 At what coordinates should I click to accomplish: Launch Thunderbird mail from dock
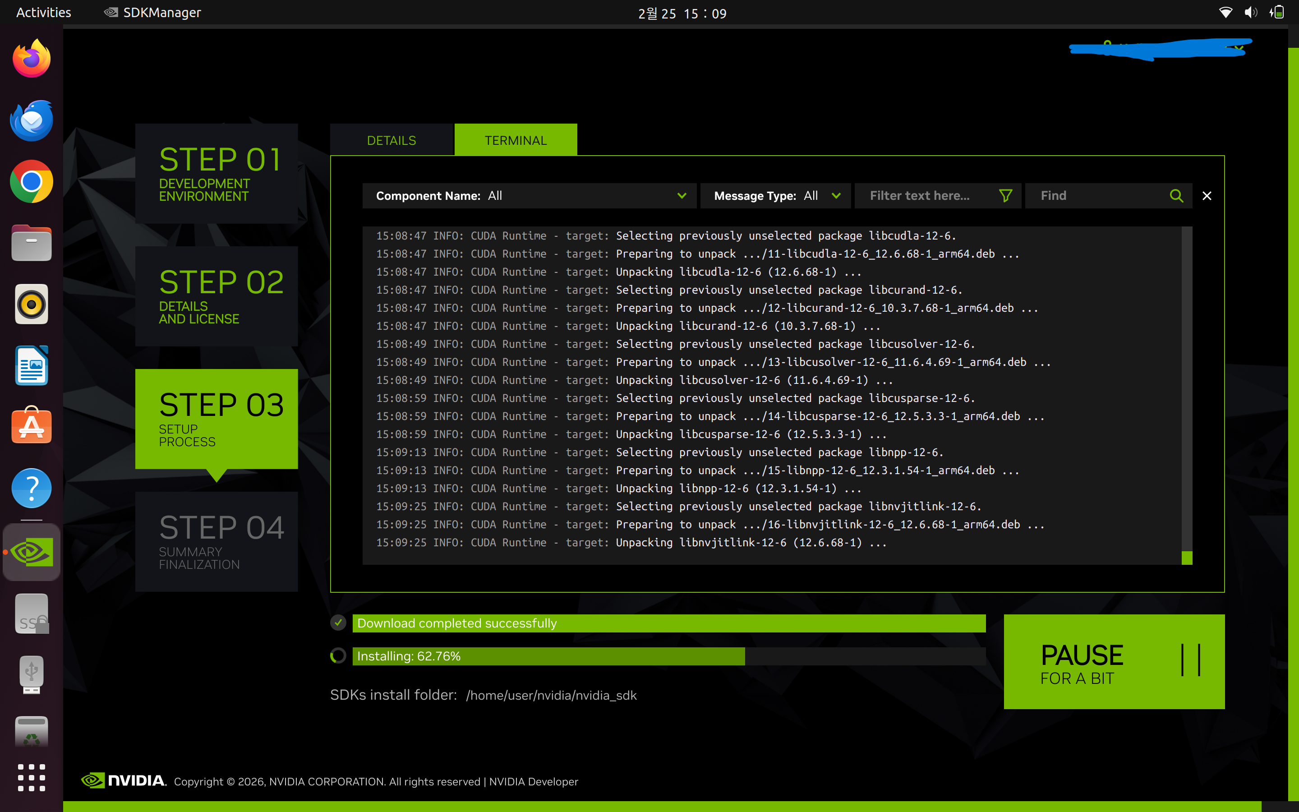(31, 120)
